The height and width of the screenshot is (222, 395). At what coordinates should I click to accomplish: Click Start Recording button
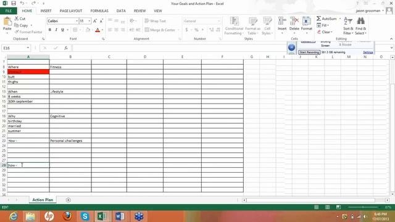tap(309, 52)
